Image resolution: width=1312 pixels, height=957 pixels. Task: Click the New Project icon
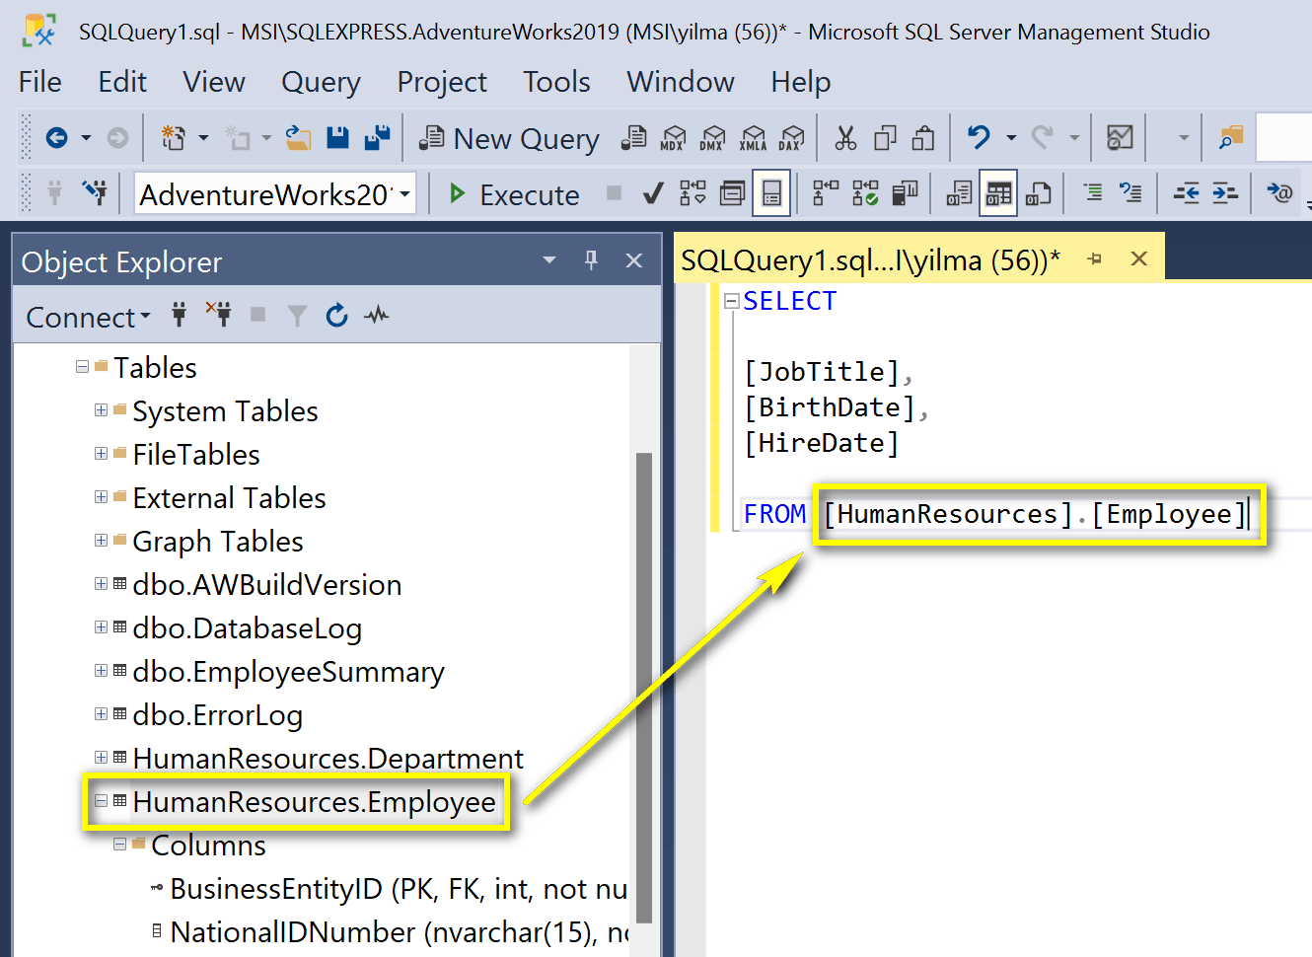(174, 138)
